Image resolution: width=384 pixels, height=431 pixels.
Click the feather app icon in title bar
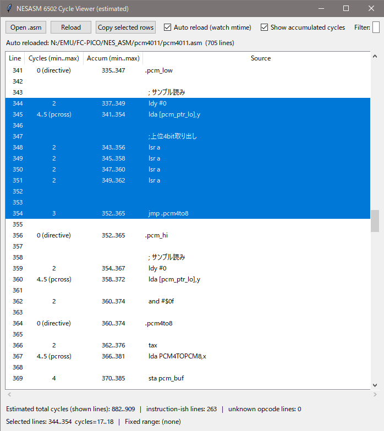click(x=9, y=8)
